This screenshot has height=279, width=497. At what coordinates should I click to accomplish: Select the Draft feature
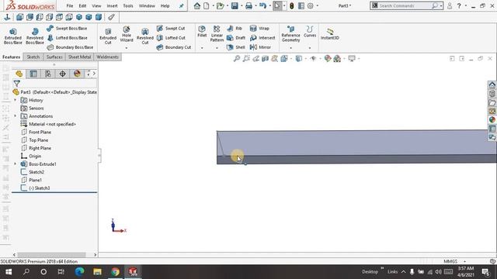tap(236, 38)
